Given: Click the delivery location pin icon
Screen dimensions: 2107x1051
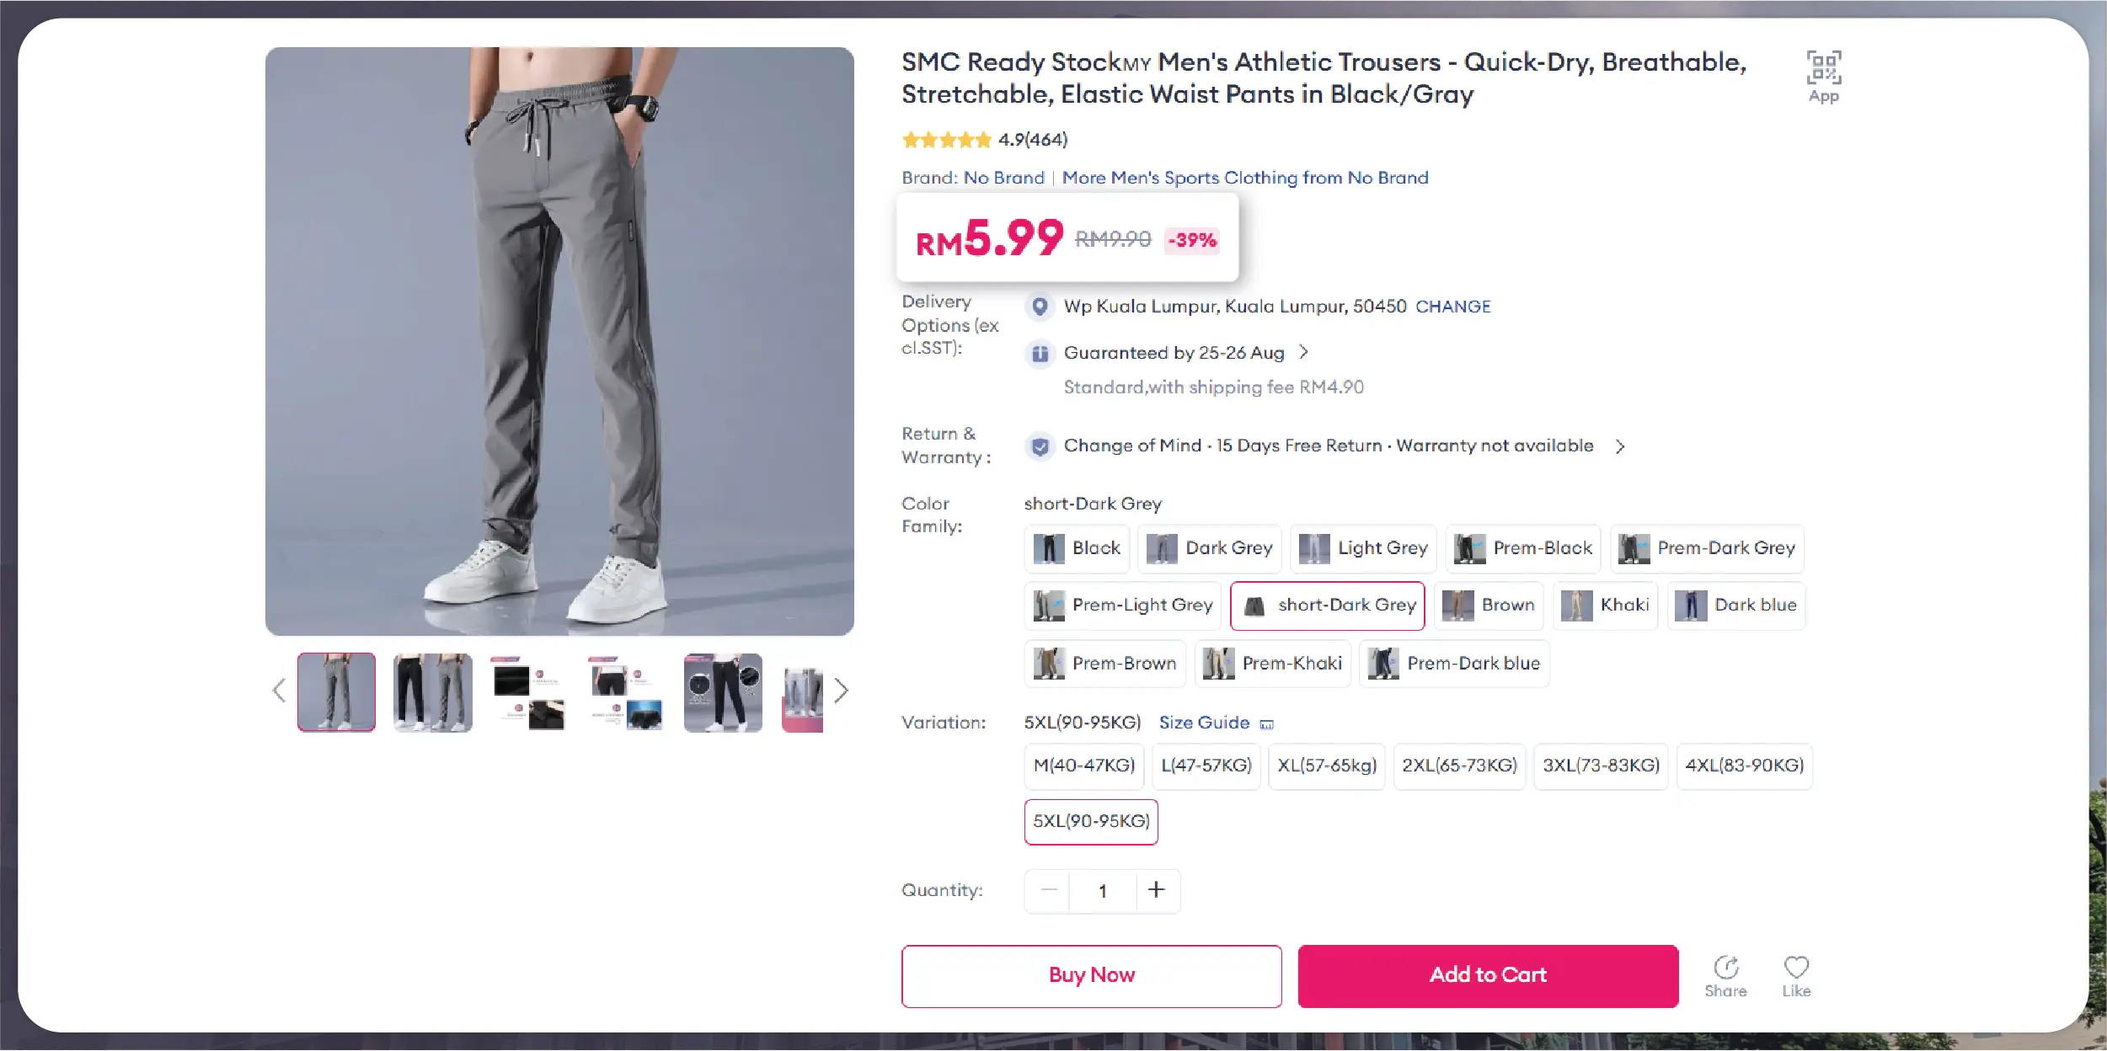Looking at the screenshot, I should pyautogui.click(x=1040, y=307).
